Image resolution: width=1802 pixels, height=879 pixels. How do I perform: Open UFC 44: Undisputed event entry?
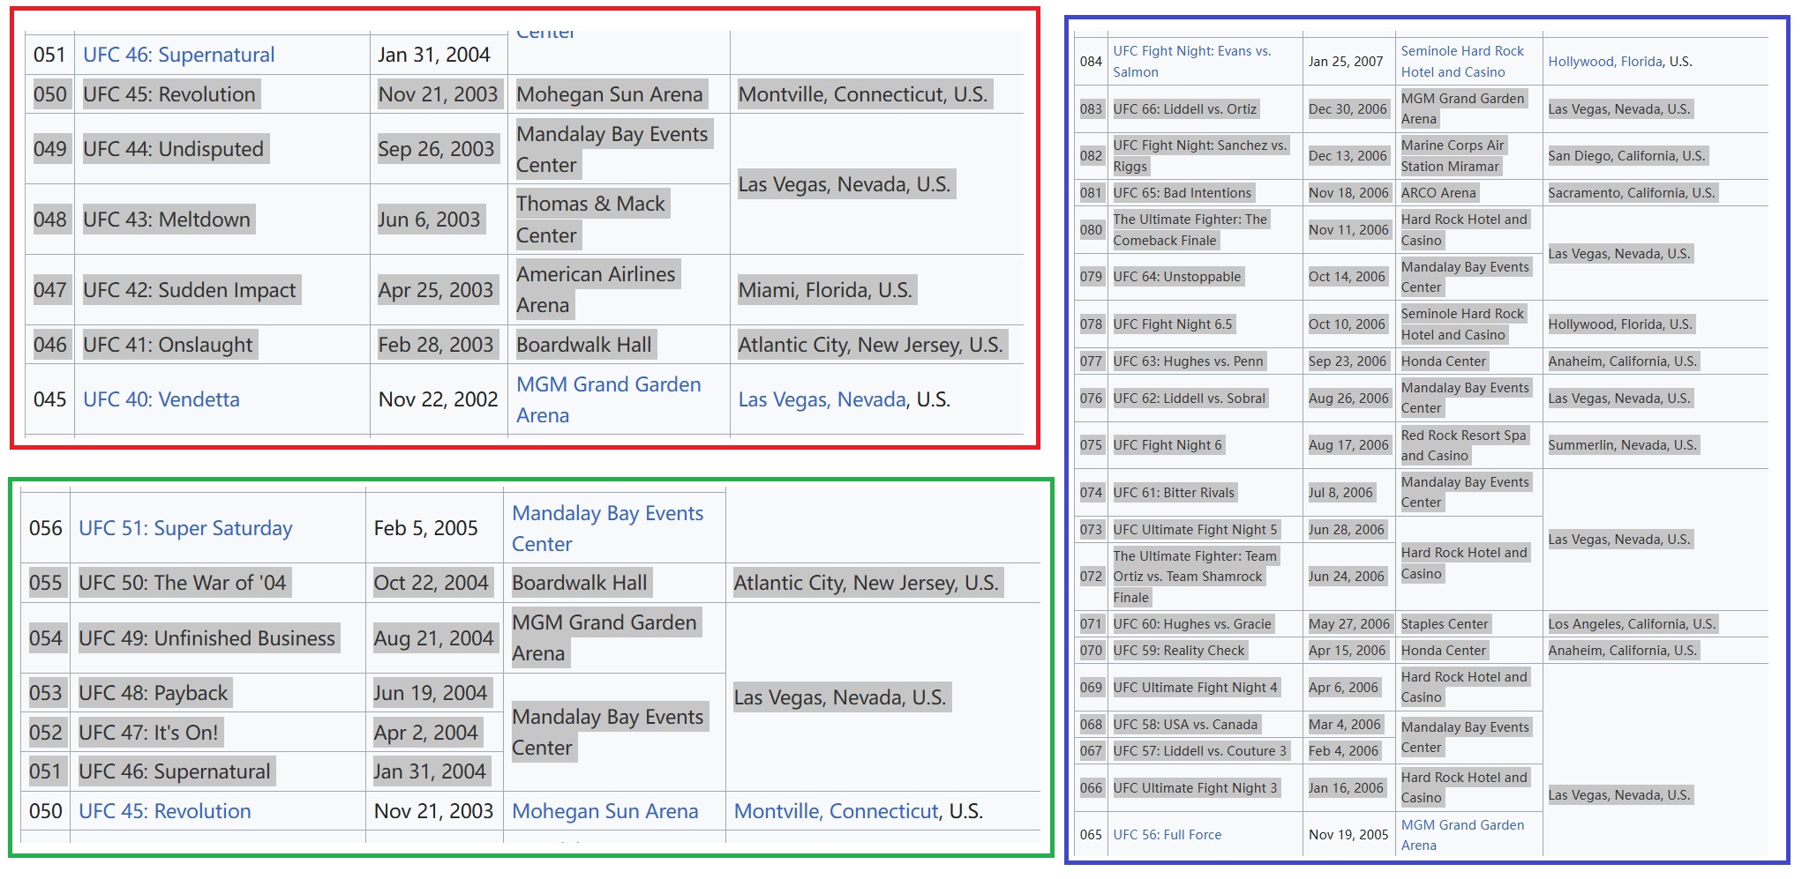tap(173, 149)
